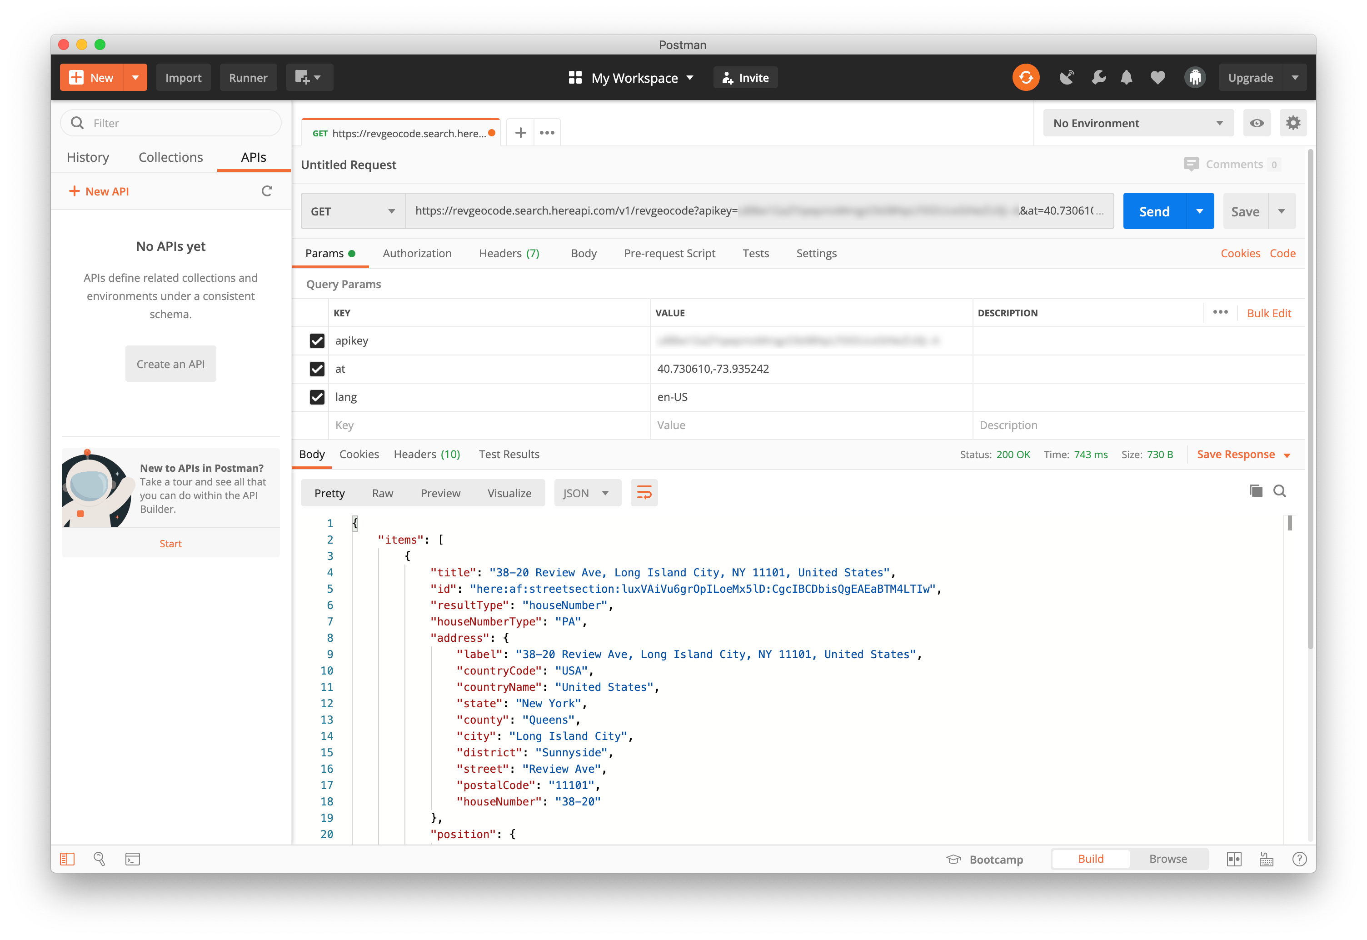The width and height of the screenshot is (1367, 940).
Task: Copy response with the clipboard icon
Action: 1255,491
